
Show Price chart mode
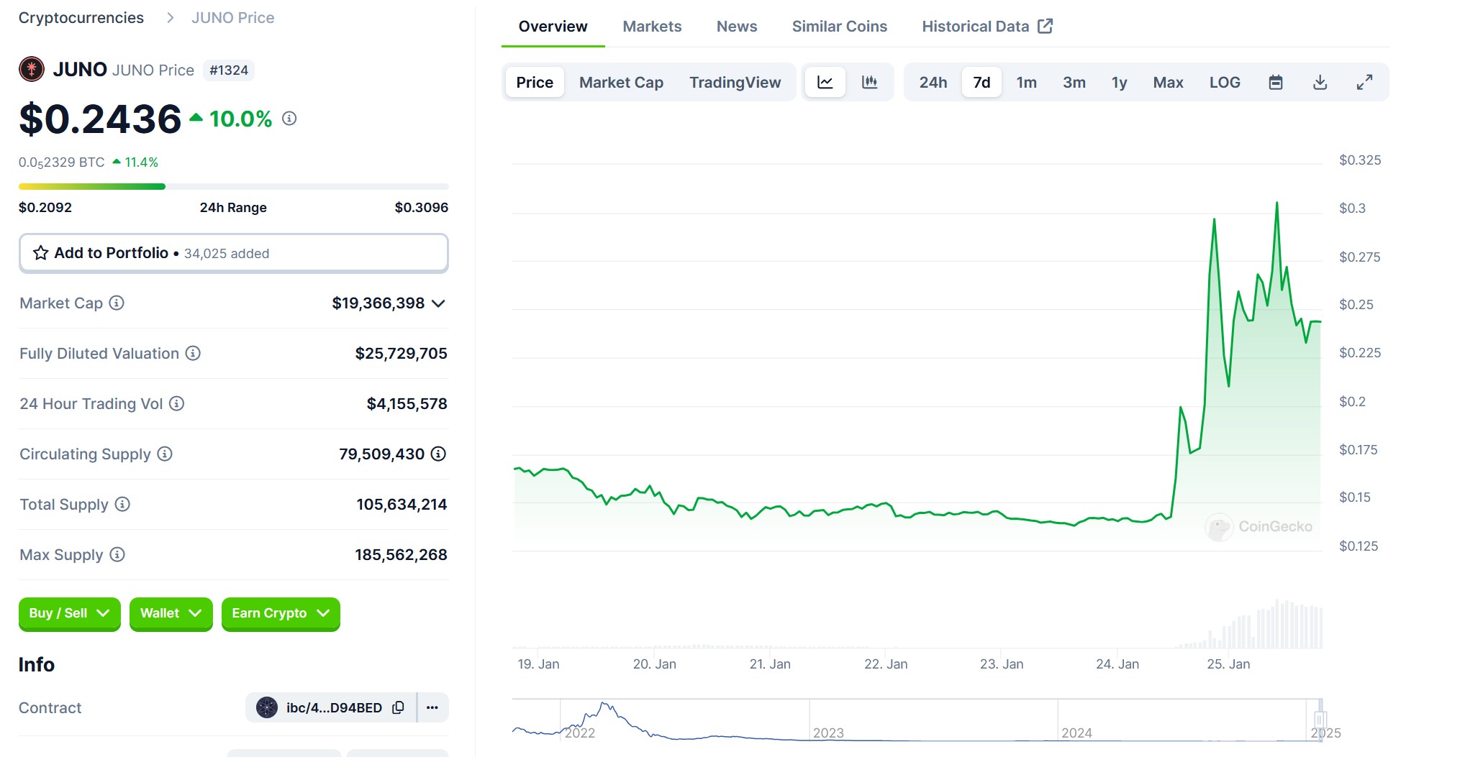(x=535, y=82)
